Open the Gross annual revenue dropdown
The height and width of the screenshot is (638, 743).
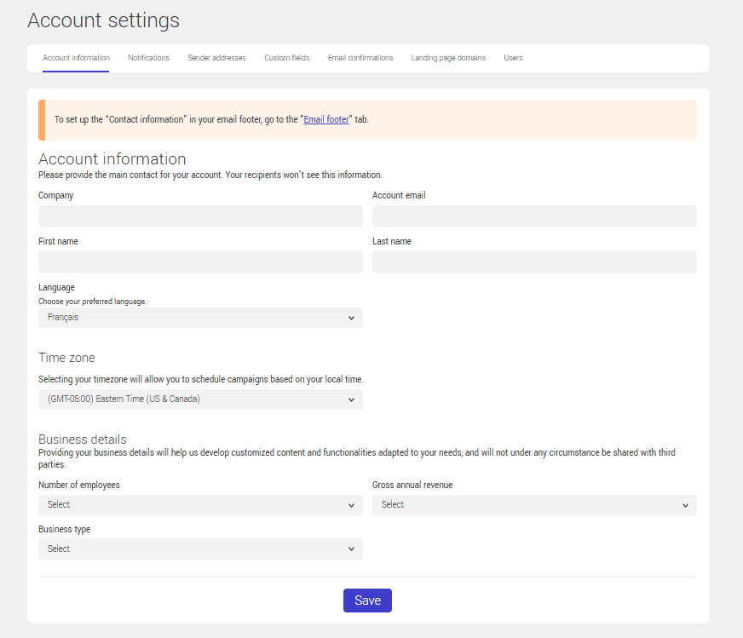[x=534, y=504]
